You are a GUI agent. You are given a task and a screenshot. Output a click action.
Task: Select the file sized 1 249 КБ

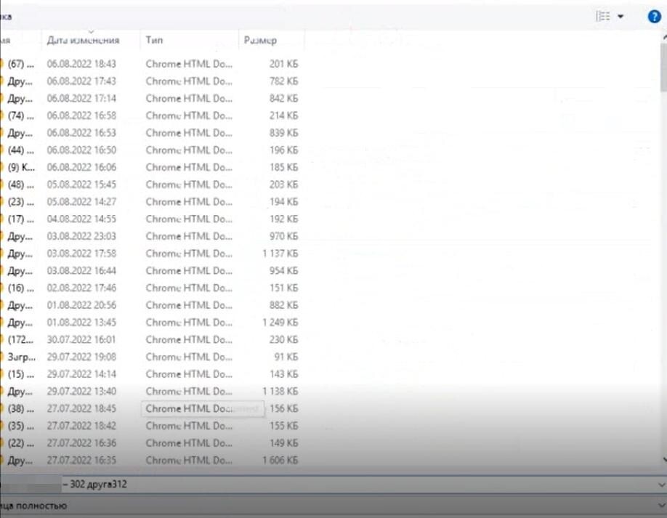click(x=280, y=323)
